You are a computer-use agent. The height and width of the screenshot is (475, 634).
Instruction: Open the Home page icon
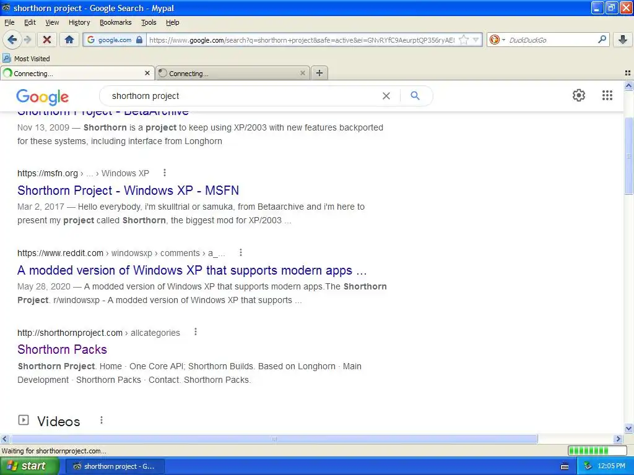(x=69, y=40)
